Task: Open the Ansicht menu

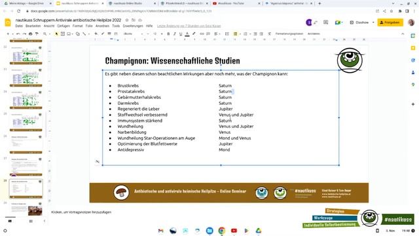Action: [49, 26]
